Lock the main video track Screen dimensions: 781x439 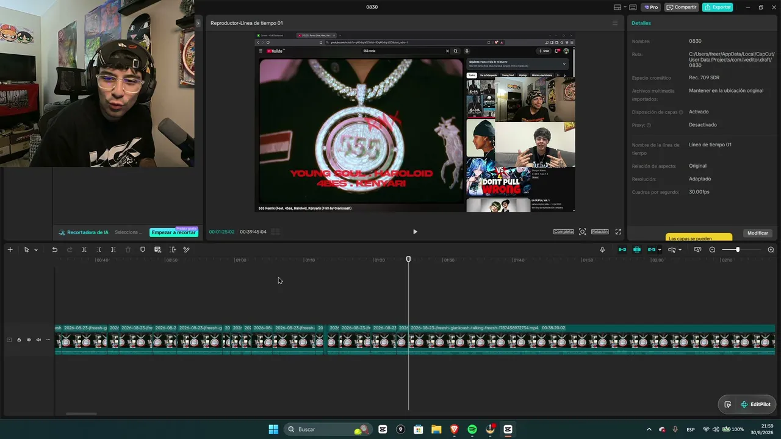[x=19, y=340]
